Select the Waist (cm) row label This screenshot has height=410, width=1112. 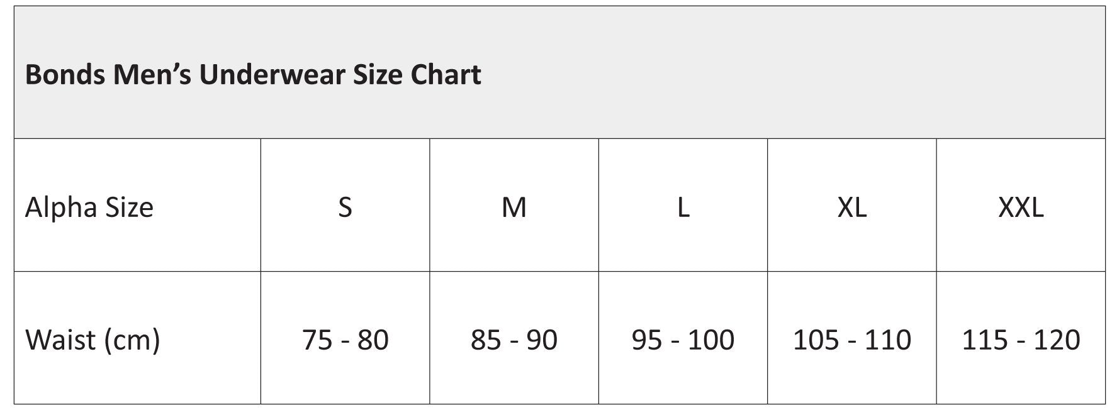93,340
